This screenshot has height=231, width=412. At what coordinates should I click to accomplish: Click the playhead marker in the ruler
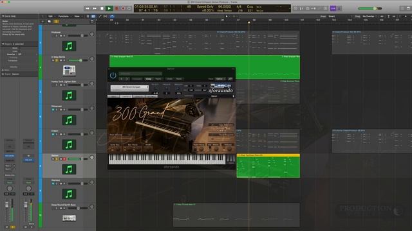(x=249, y=22)
